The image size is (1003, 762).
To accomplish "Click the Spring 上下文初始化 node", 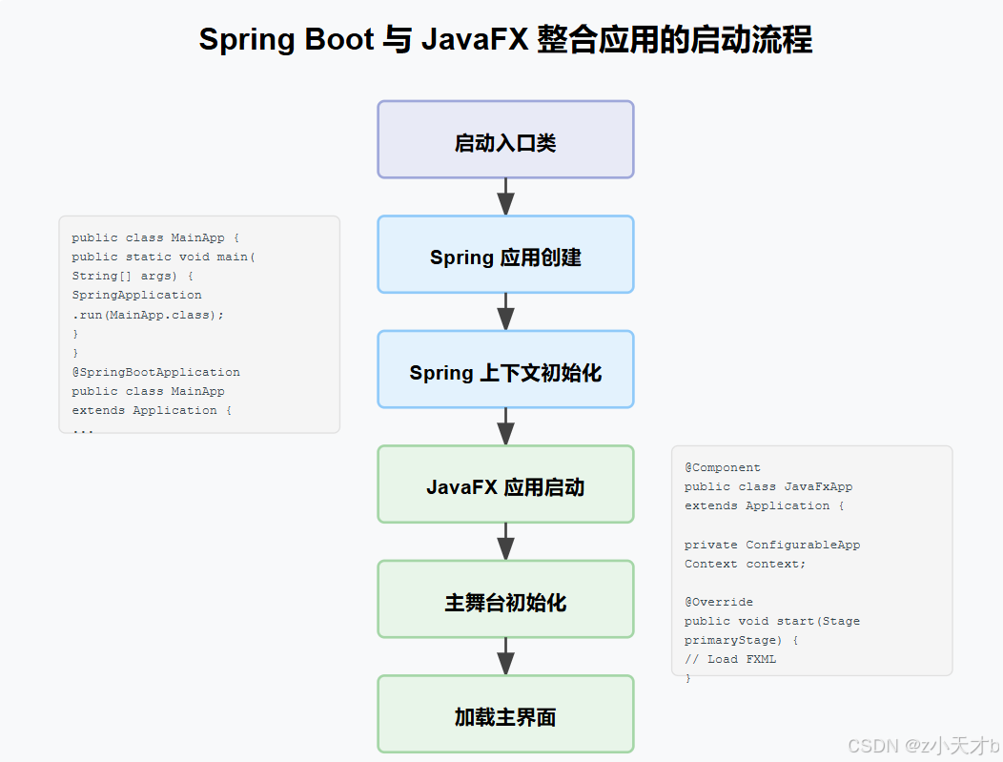I will (505, 369).
